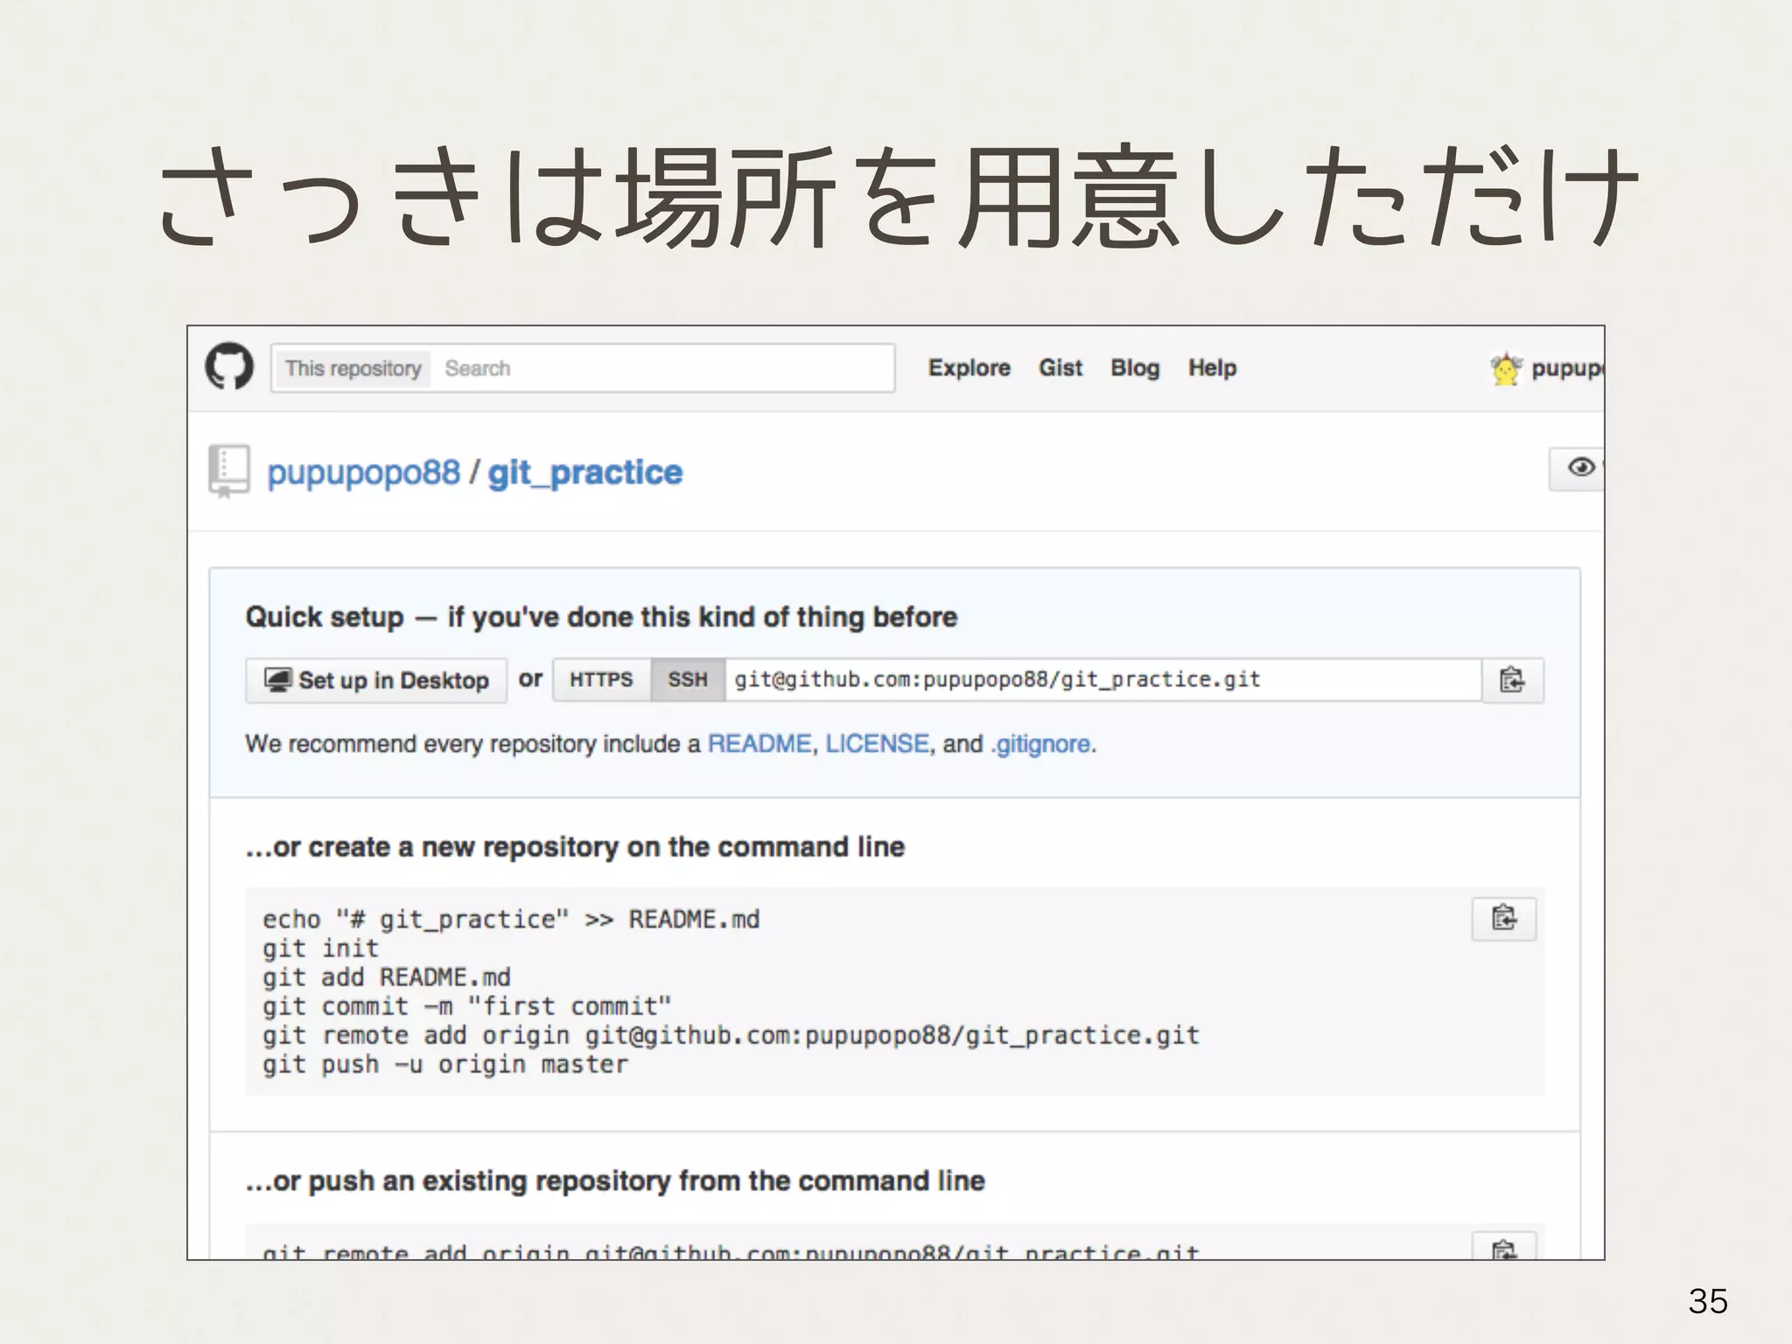Click the GitHub Octocat logo
Image resolution: width=1792 pixels, height=1344 pixels.
229,367
